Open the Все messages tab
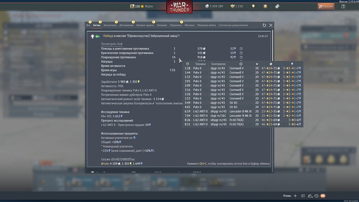Viewport: 359px width, 202px height. pyautogui.click(x=88, y=25)
